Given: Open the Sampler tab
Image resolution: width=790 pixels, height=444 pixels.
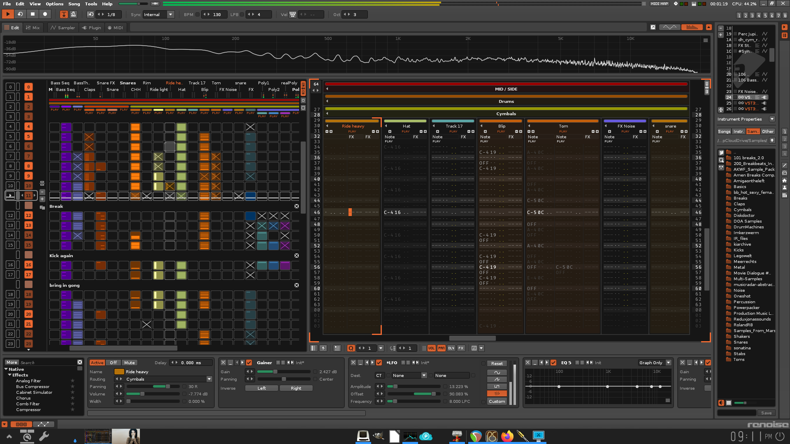Looking at the screenshot, I should pos(63,28).
